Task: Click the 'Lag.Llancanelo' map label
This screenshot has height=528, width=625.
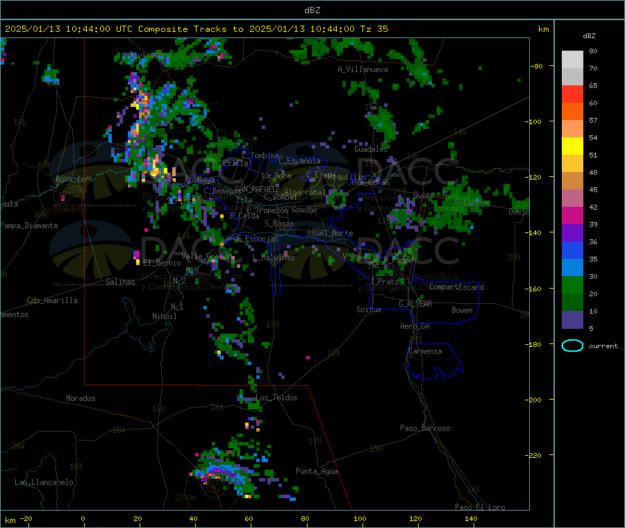Action: pos(44,482)
